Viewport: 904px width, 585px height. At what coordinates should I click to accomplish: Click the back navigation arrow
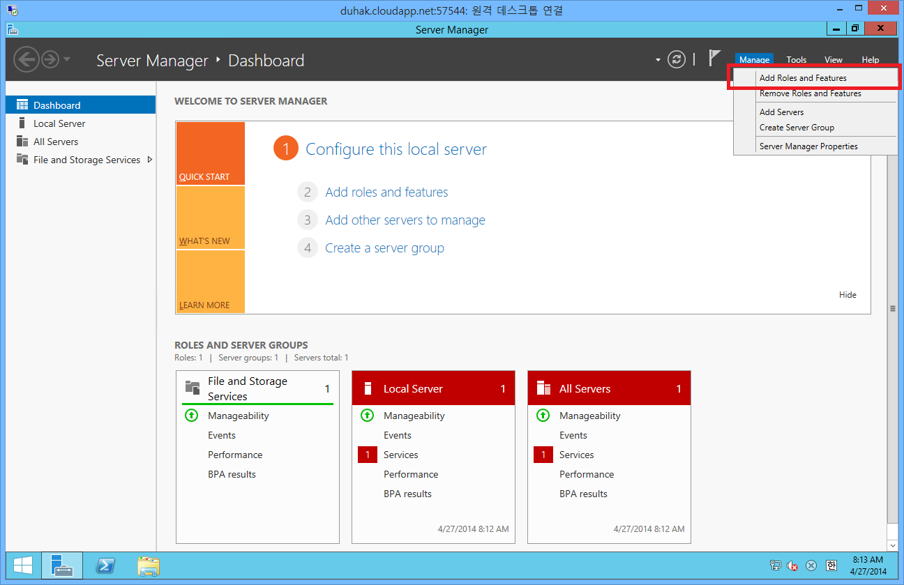tap(27, 60)
